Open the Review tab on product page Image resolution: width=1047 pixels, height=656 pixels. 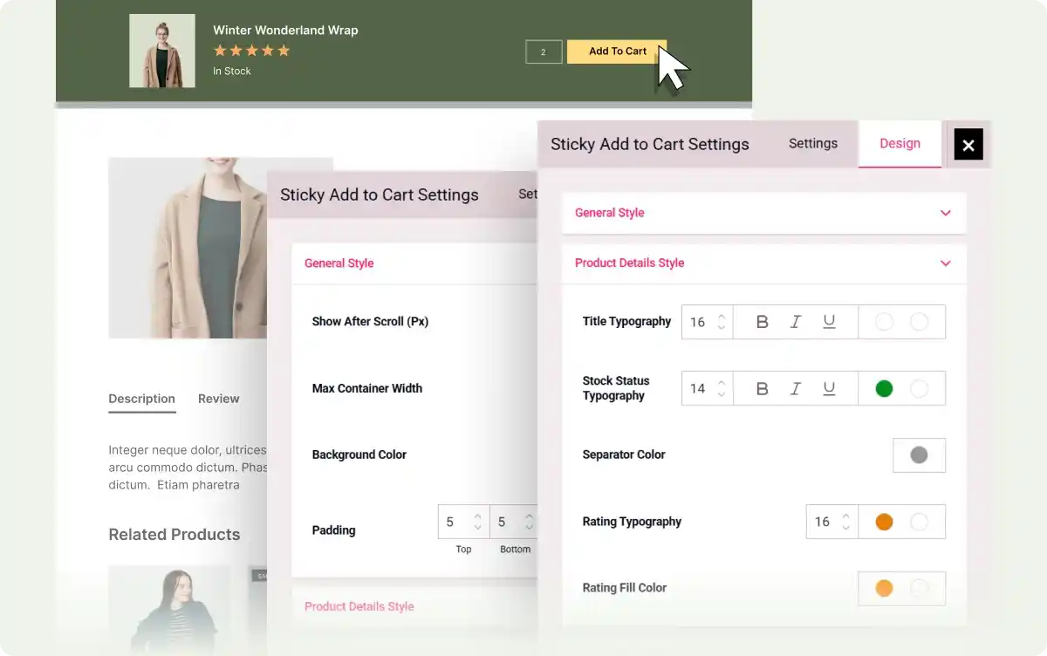218,399
